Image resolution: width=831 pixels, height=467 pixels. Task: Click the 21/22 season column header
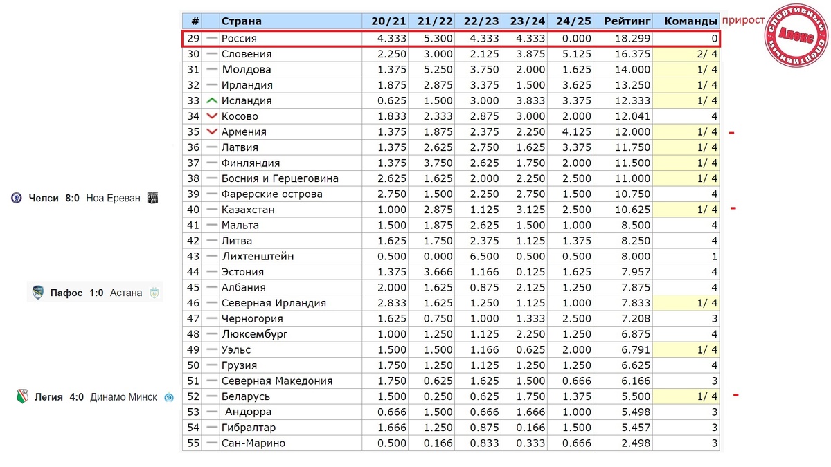click(x=431, y=21)
